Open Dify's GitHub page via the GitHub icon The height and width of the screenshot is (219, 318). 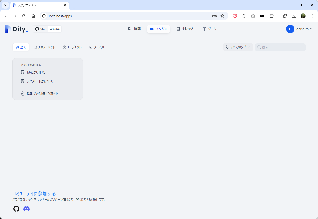[16, 209]
